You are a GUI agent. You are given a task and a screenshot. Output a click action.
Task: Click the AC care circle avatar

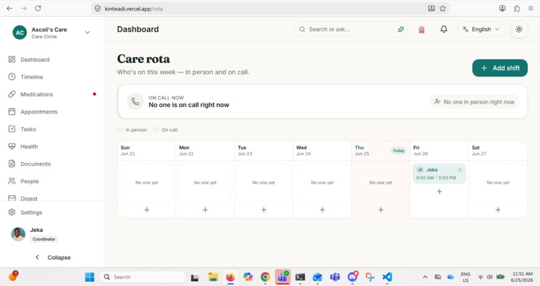click(x=19, y=33)
